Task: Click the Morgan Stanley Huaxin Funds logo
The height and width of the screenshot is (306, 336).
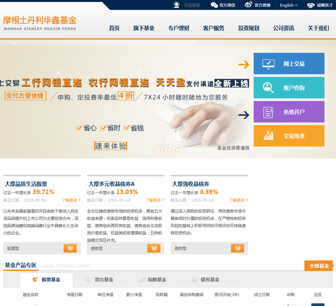Action: point(40,23)
